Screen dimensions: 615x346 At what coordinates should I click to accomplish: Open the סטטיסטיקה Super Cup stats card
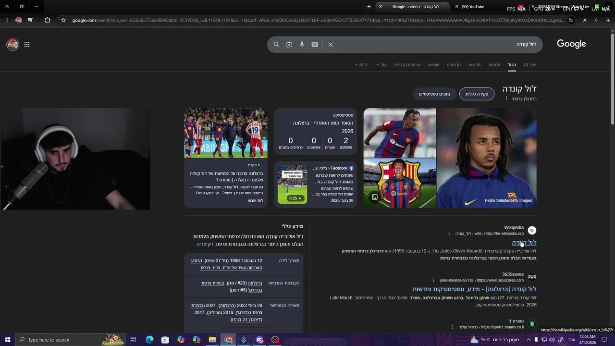315,132
